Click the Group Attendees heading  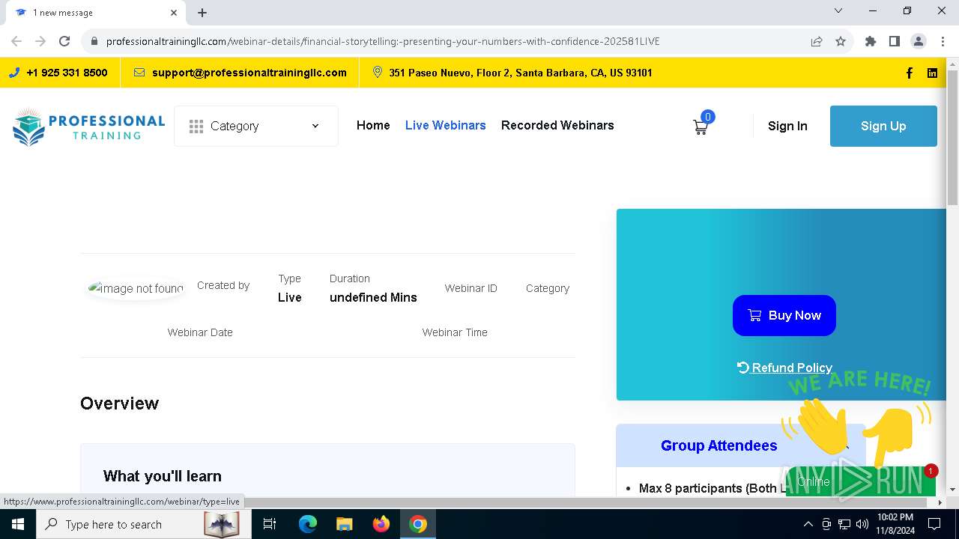click(719, 445)
